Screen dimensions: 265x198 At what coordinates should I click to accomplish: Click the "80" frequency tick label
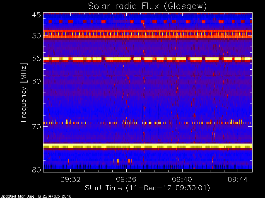pos(36,170)
